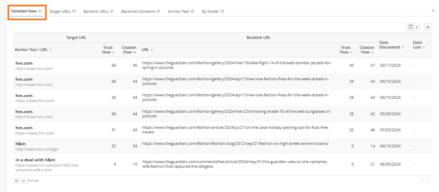This screenshot has height=192, width=439.
Task: Click the help icon next to Target URLs
Action: point(74,11)
